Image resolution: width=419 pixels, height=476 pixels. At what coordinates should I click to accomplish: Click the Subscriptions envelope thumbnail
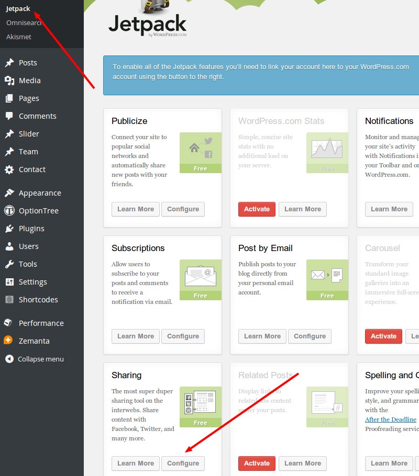click(x=201, y=279)
